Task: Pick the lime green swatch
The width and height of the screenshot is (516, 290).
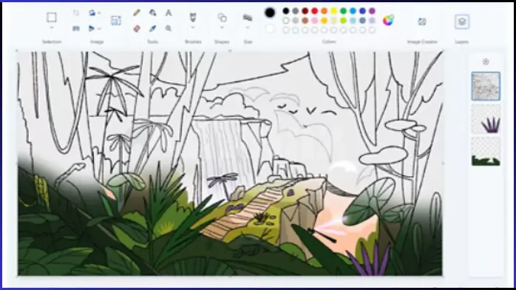Action: [343, 21]
